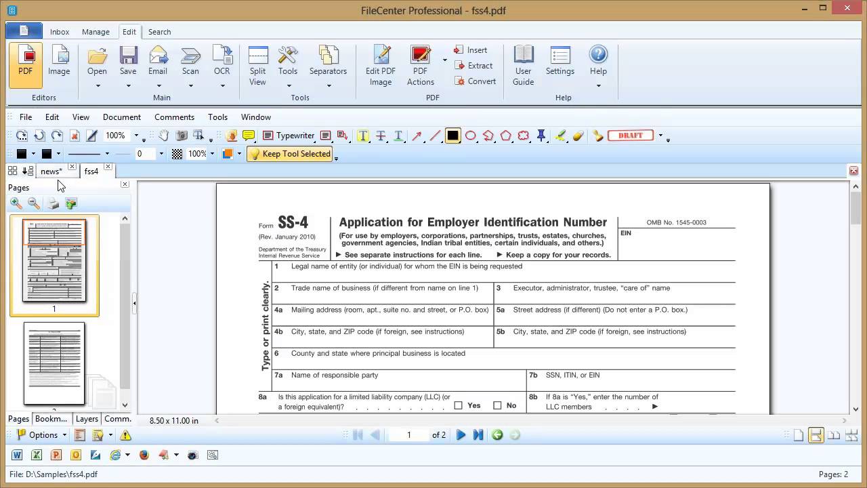Select the PDF editor button

tap(26, 65)
